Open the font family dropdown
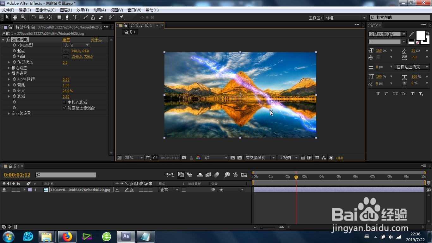The image size is (432, 243). coord(388,34)
